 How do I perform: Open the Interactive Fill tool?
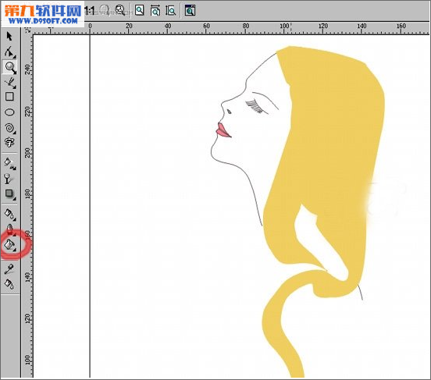click(x=10, y=163)
